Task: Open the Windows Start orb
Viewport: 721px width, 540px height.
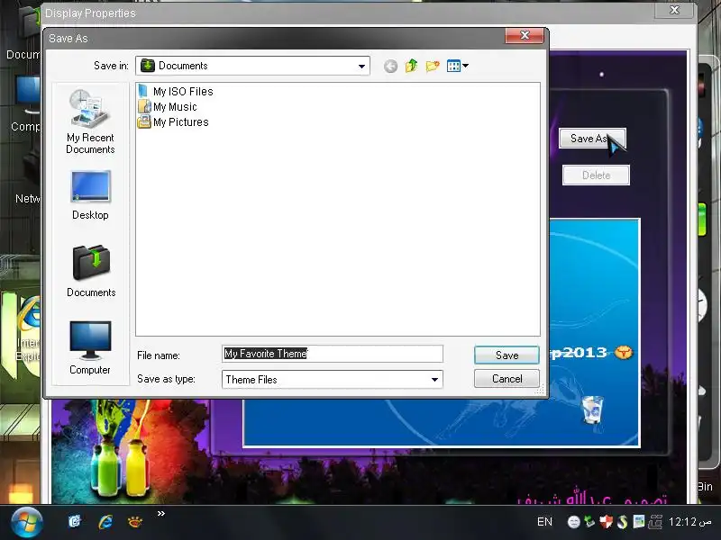Action: coord(27,523)
